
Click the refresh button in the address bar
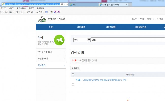(x=67, y=4)
